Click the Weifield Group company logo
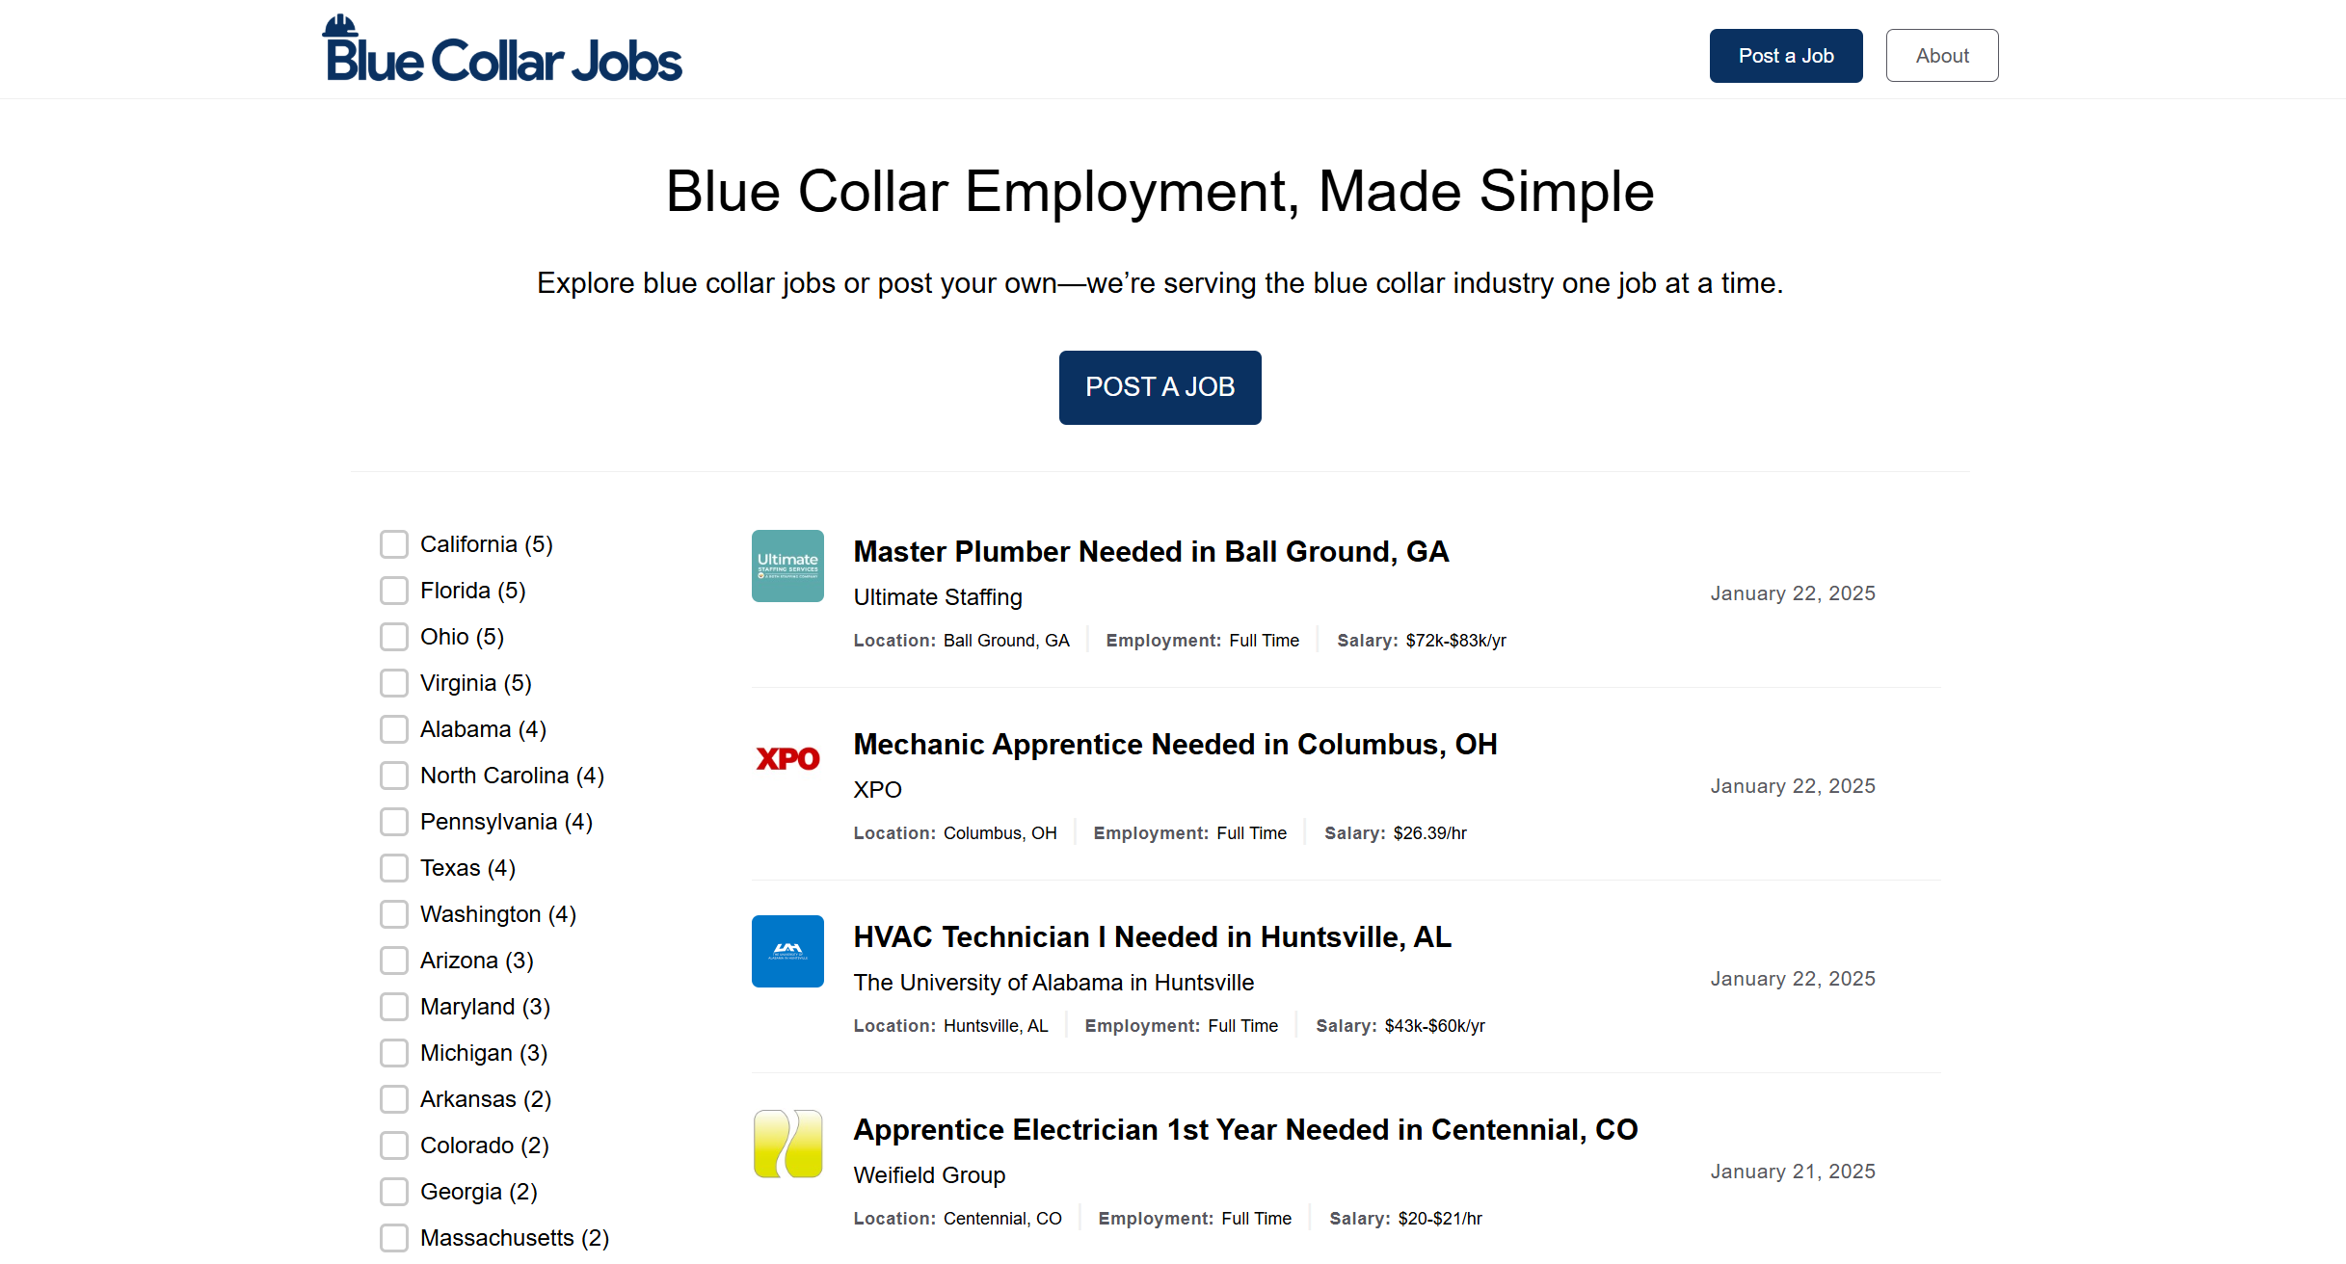Image resolution: width=2346 pixels, height=1264 pixels. [x=787, y=1144]
